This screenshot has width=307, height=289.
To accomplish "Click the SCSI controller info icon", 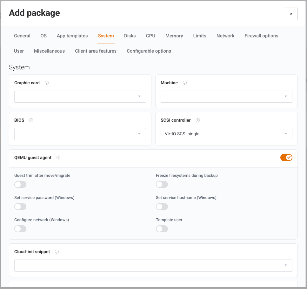I will 198,120.
